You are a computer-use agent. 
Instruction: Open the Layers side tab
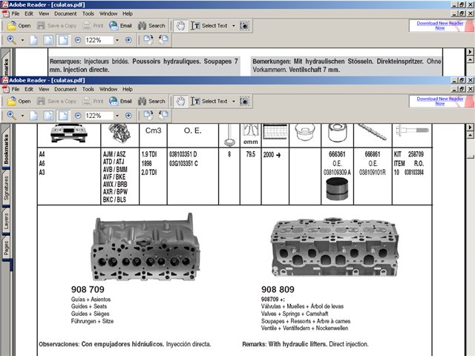click(x=6, y=221)
